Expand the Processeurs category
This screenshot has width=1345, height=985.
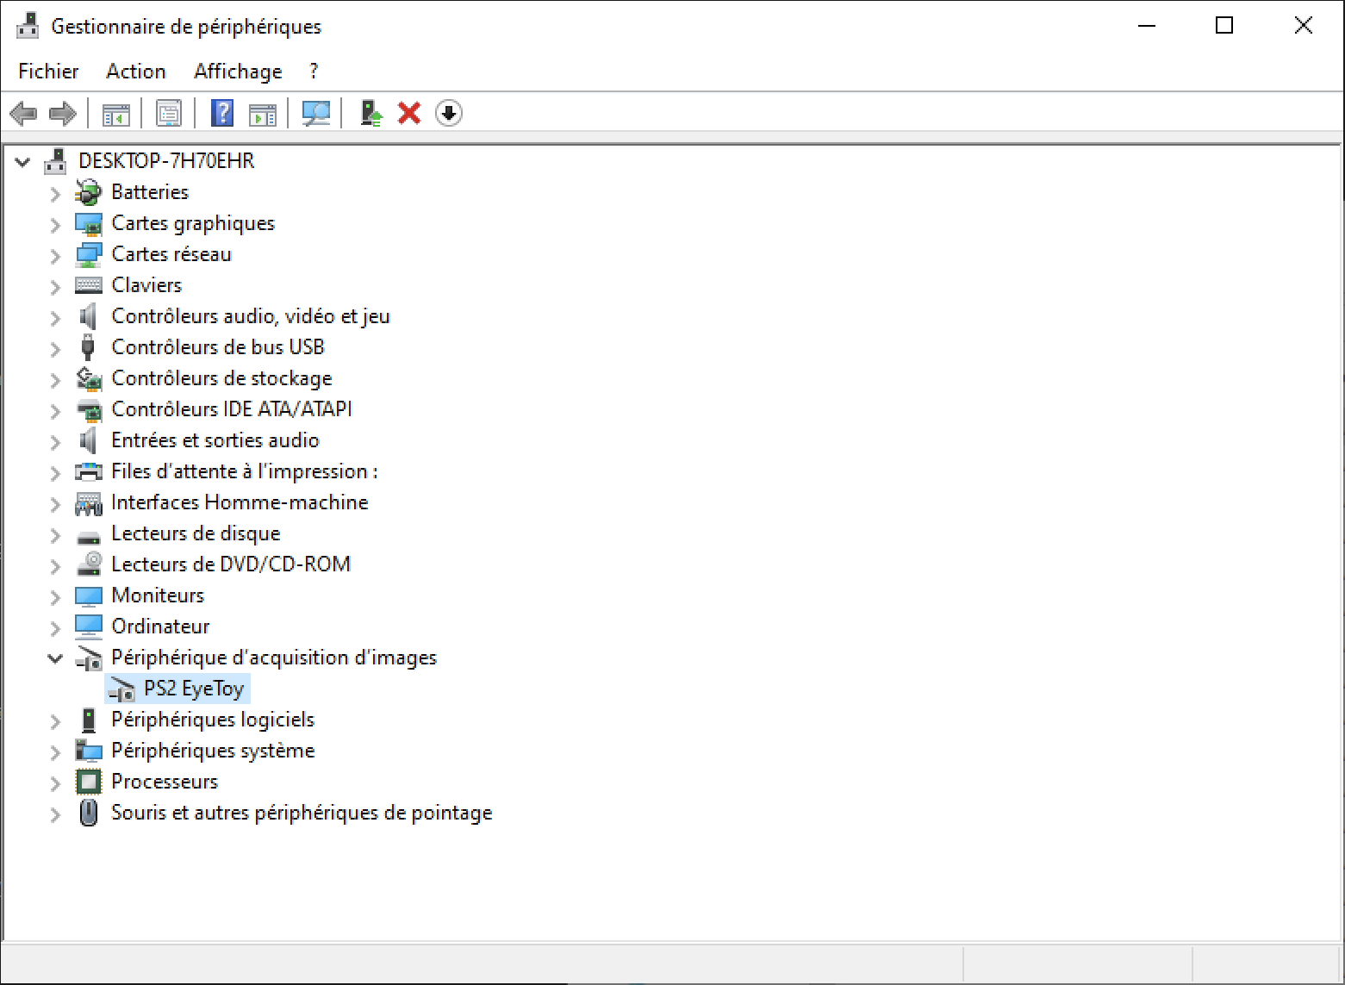pos(55,783)
